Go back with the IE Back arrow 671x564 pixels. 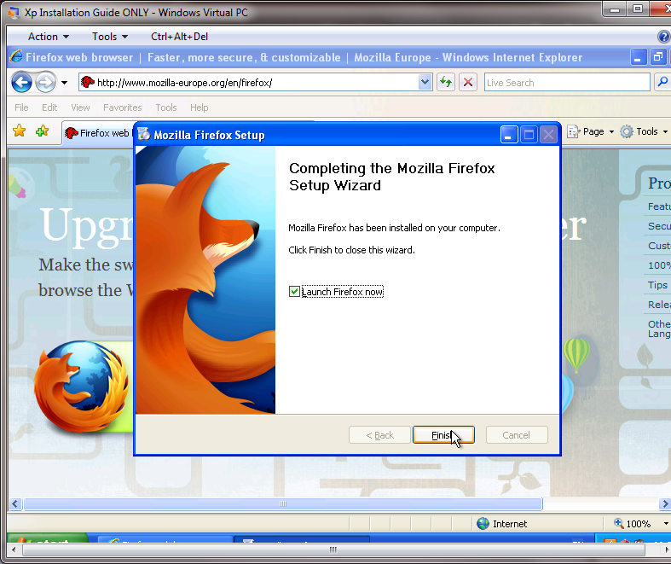22,82
